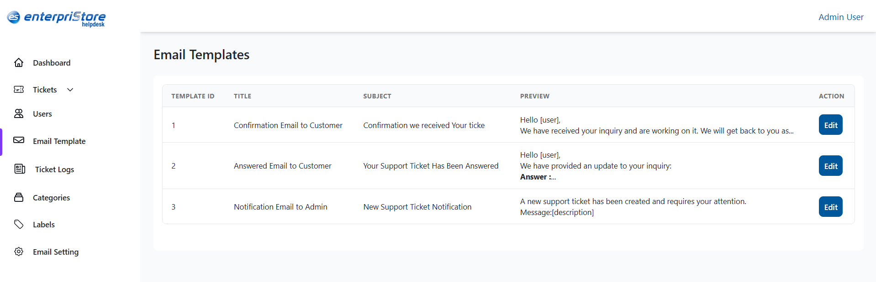The height and width of the screenshot is (282, 876).
Task: Select Email Template in sidebar
Action: [59, 141]
